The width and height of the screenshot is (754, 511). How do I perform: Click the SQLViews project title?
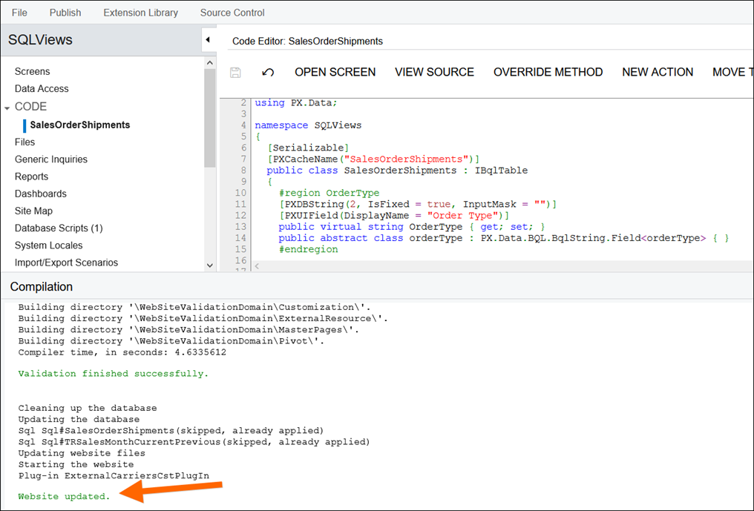(x=40, y=40)
